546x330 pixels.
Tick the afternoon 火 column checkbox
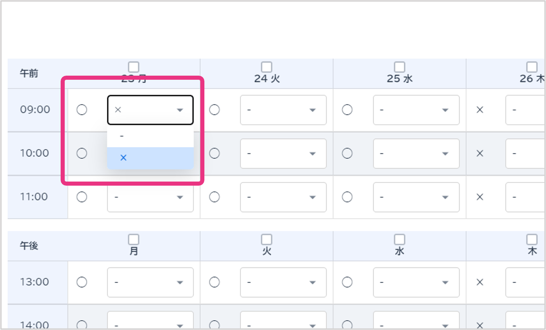[x=267, y=239]
